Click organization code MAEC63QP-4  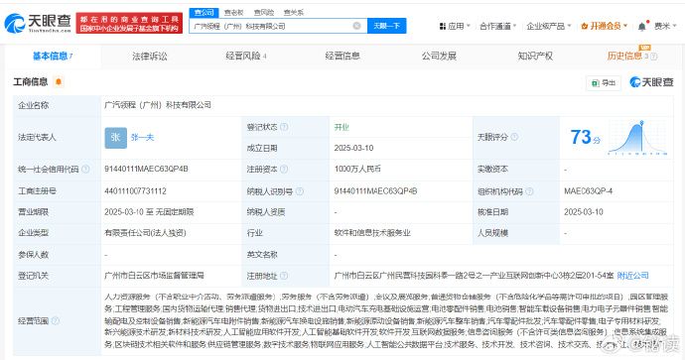[x=588, y=191]
